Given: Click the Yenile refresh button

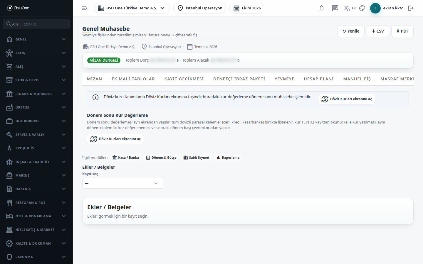Looking at the screenshot, I should point(351,31).
